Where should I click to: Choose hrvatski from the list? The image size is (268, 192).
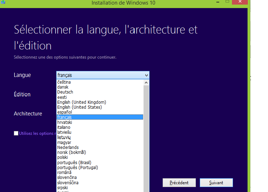(x=100, y=122)
